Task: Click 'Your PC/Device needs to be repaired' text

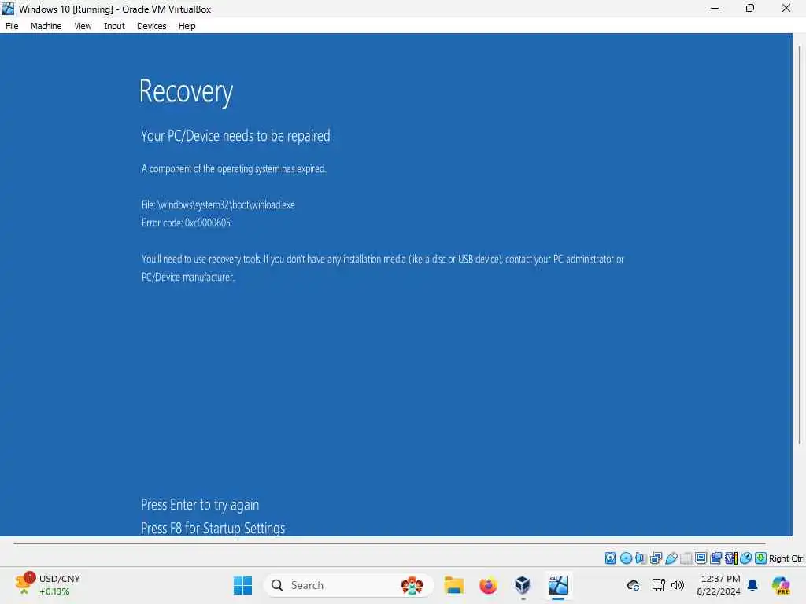Action: [x=236, y=136]
